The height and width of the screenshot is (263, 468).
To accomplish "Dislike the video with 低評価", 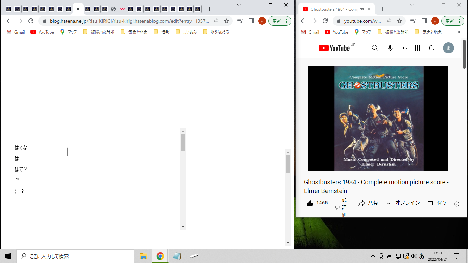I will [341, 207].
